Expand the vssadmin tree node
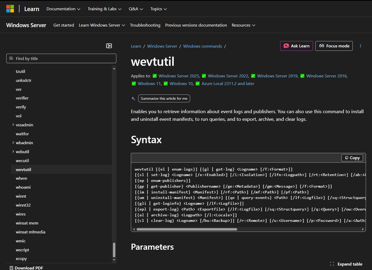This screenshot has height=270, width=372. point(13,125)
